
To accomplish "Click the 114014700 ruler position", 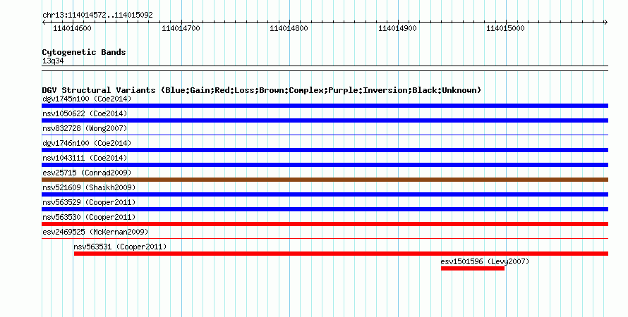I will [181, 28].
